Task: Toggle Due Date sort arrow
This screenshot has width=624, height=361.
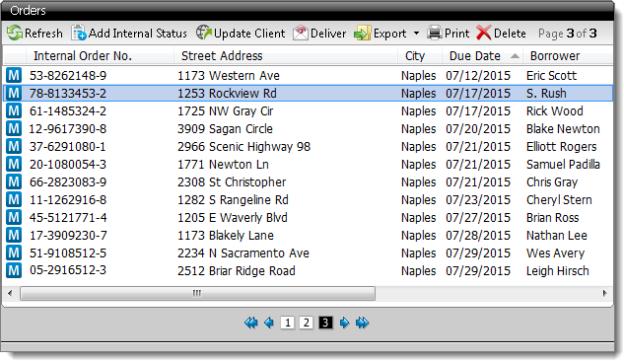Action: pos(515,56)
